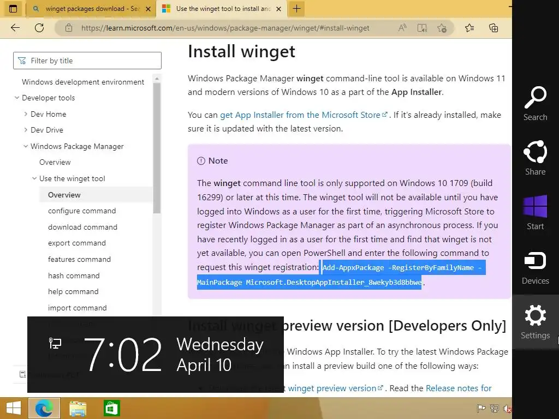The width and height of the screenshot is (559, 419).
Task: Open a new browser tab
Action: click(x=296, y=9)
